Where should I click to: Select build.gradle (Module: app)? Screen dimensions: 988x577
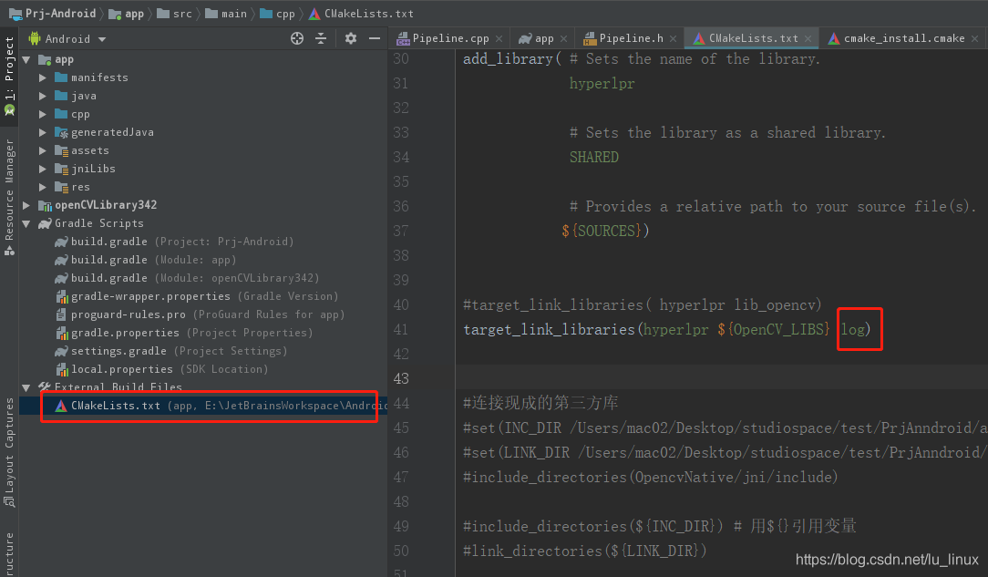tap(146, 260)
